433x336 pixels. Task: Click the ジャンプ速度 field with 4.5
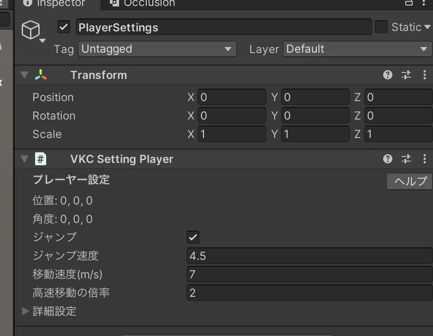[x=309, y=256]
